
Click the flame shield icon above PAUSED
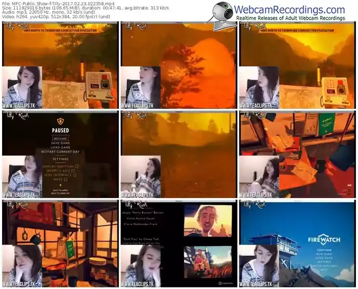pyautogui.click(x=60, y=122)
